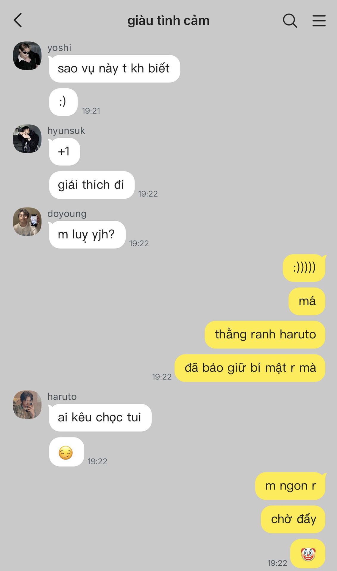Tap 'đã bảo giữ bí mật r mà' bubble
This screenshot has height=571, width=337.
point(250,368)
